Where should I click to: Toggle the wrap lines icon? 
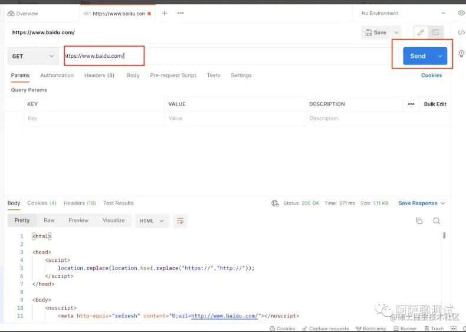(180, 221)
